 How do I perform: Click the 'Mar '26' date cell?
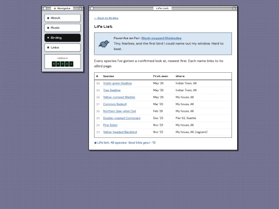pos(158,104)
